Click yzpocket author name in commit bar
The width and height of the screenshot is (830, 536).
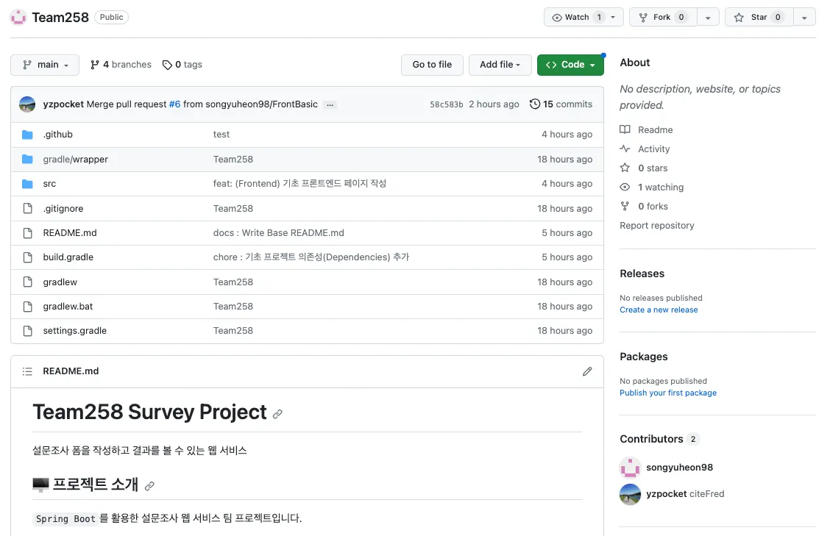coord(63,104)
